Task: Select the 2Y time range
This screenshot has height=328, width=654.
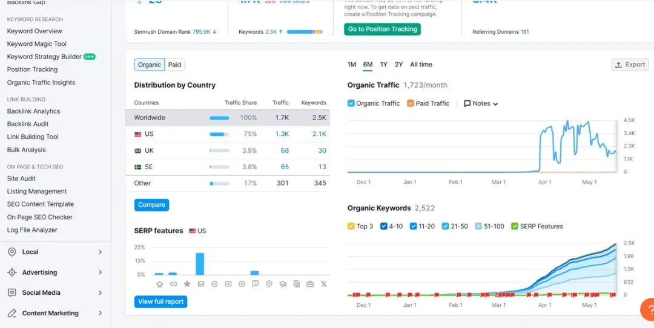Action: [x=398, y=65]
